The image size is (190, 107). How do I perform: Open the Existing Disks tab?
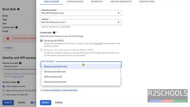pos(147,2)
